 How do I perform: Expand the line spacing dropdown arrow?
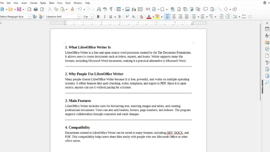(x=239, y=17)
